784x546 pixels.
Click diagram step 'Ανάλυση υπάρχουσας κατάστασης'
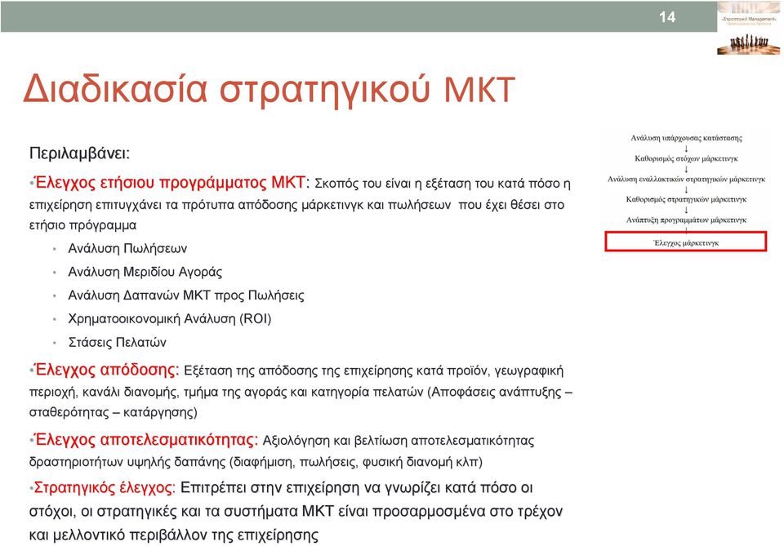686,138
